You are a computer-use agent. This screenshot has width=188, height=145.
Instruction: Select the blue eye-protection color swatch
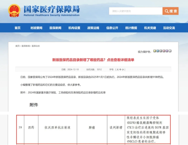click(x=158, y=51)
